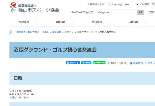Expand the 事業情報 menu chevron

coord(73,22)
